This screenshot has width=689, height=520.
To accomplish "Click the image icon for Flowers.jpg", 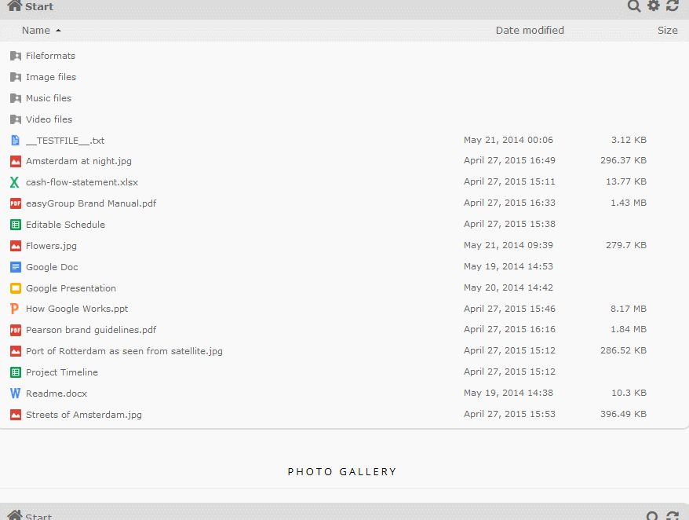I will (16, 246).
